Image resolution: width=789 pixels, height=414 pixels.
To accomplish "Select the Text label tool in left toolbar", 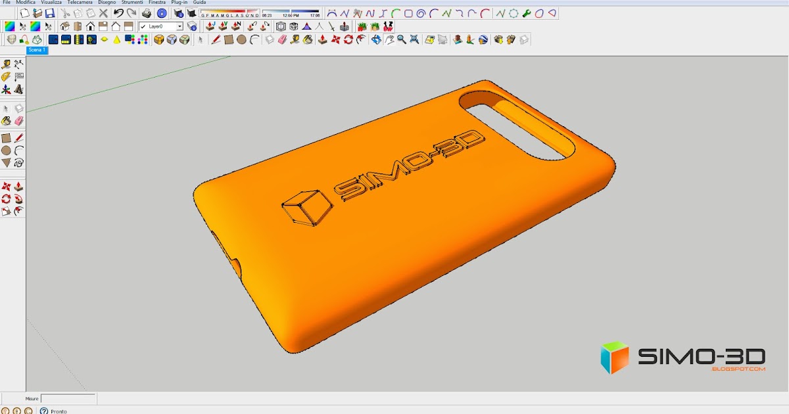I will pyautogui.click(x=19, y=76).
